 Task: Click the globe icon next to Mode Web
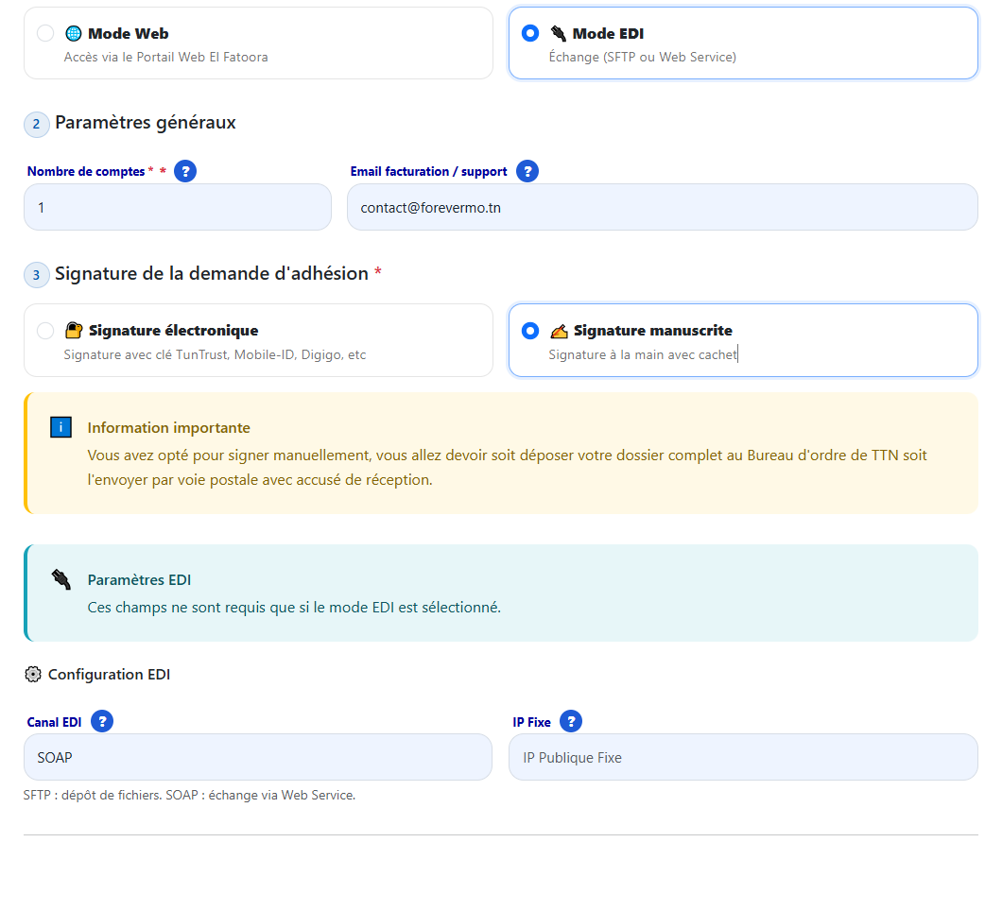[x=75, y=32]
